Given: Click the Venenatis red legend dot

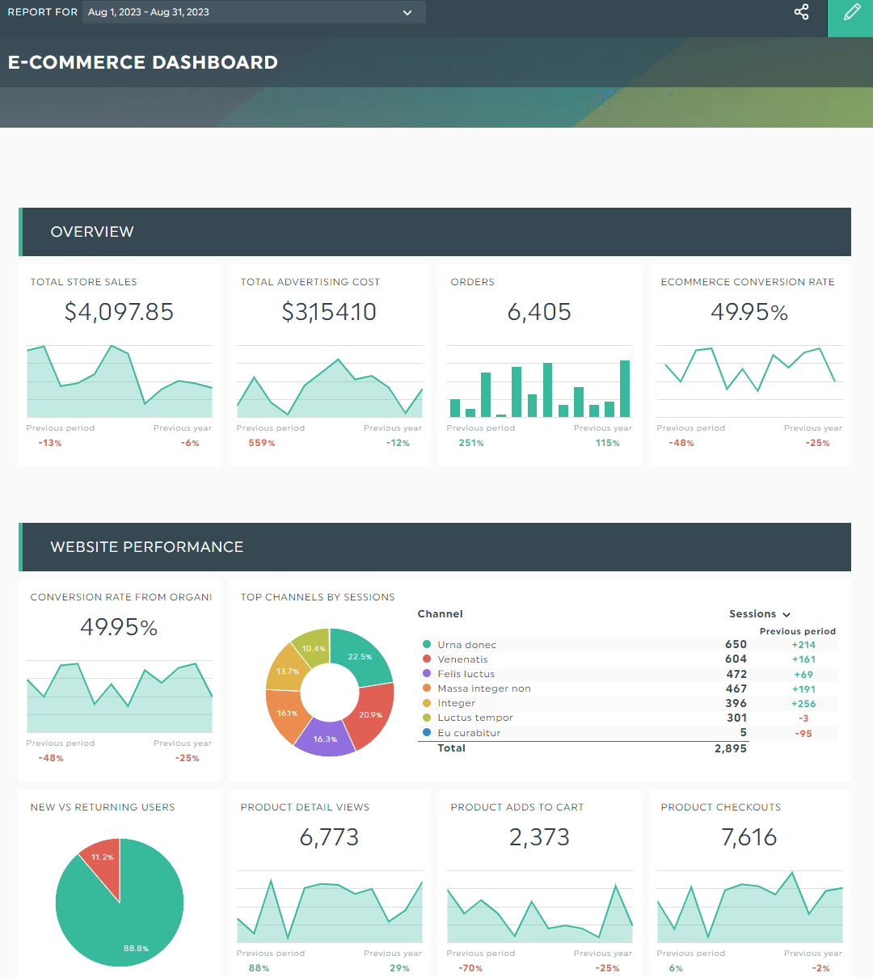Looking at the screenshot, I should pyautogui.click(x=427, y=659).
